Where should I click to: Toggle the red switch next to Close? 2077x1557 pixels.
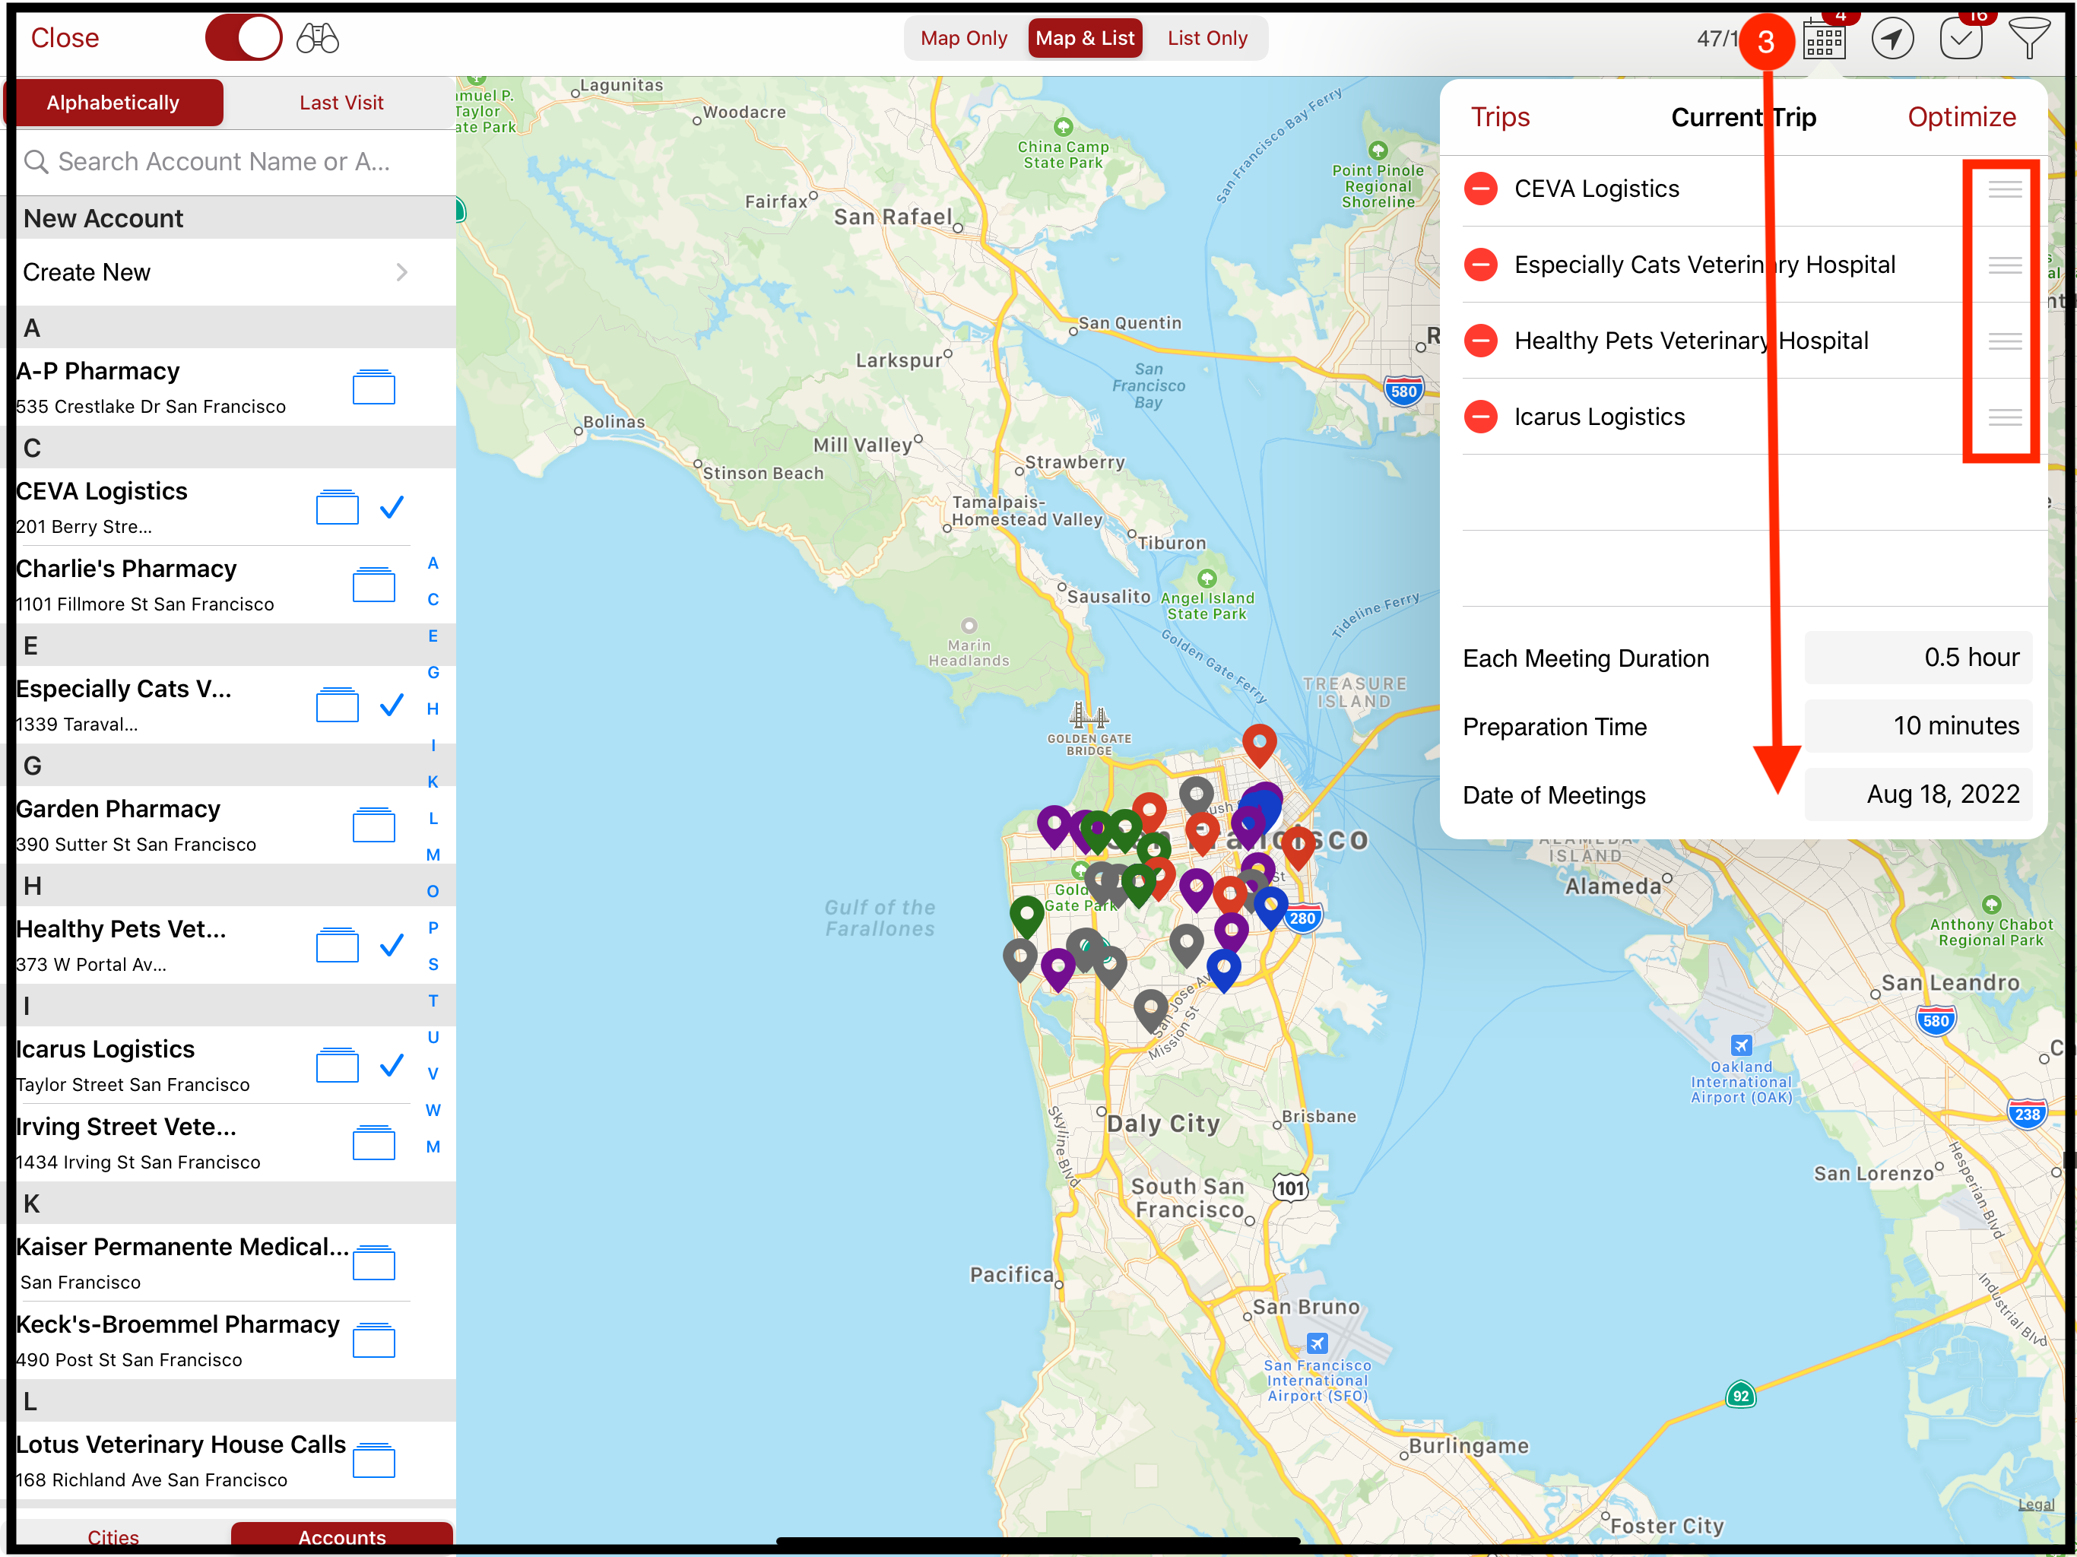pyautogui.click(x=243, y=39)
